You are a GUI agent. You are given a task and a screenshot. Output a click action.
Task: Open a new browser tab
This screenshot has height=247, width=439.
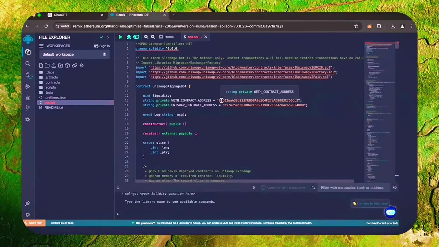click(174, 15)
